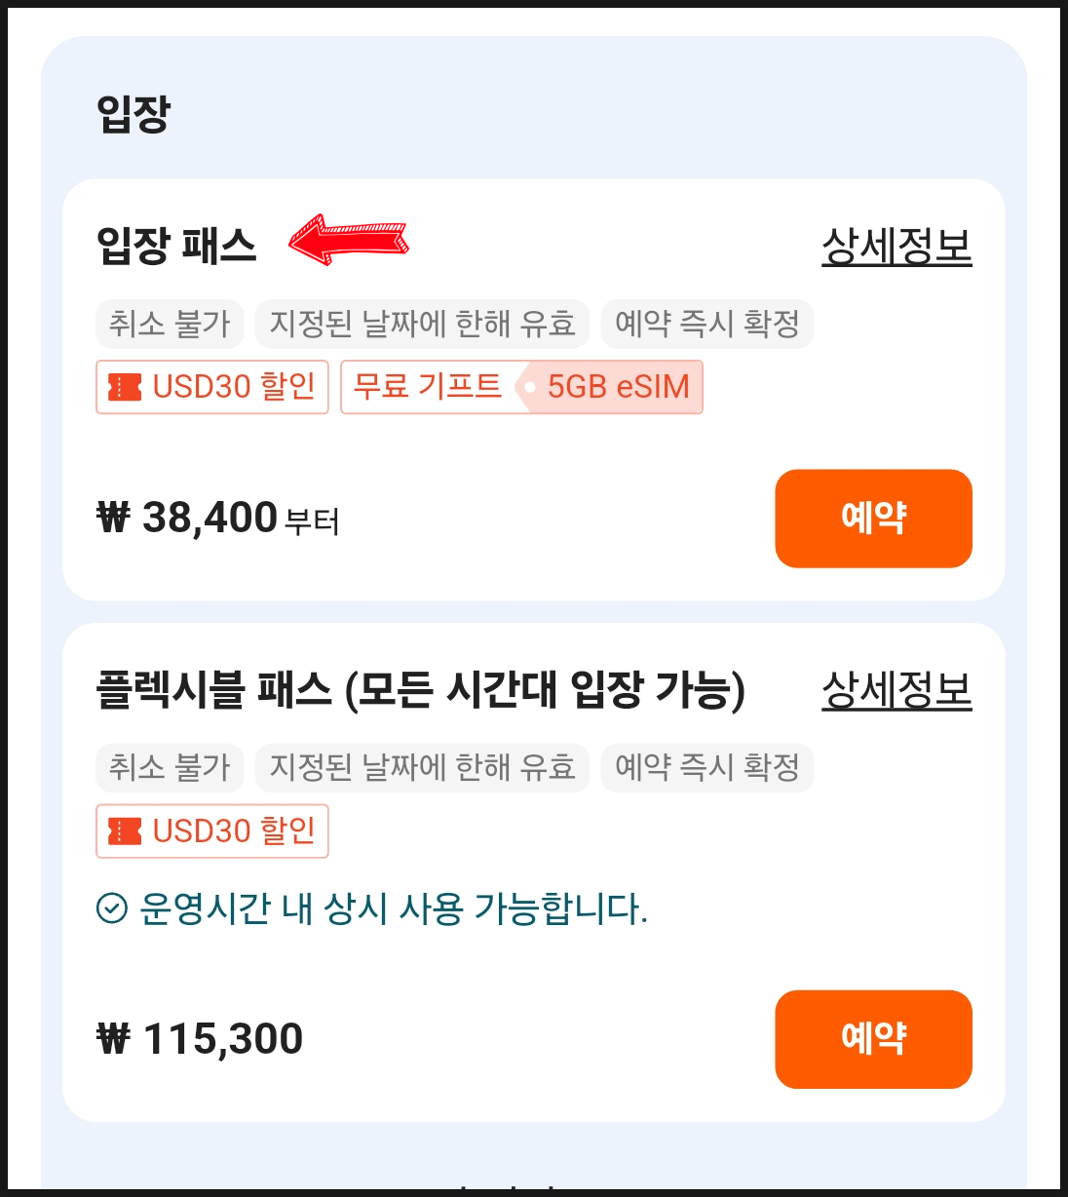
Task: Click the 입장 패스 title
Action: [x=176, y=246]
